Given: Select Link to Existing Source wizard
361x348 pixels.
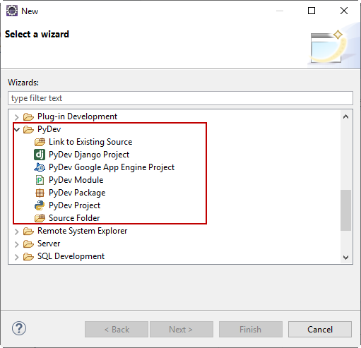Looking at the screenshot, I should [x=90, y=142].
